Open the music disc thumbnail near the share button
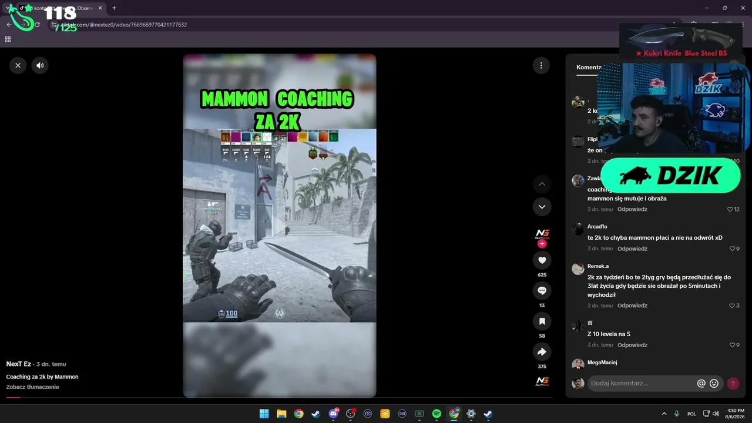Image resolution: width=752 pixels, height=423 pixels. click(542, 381)
